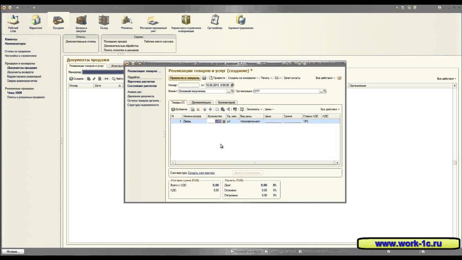Click the Провести toolbar button
This screenshot has height=260, width=462.
pos(217,78)
